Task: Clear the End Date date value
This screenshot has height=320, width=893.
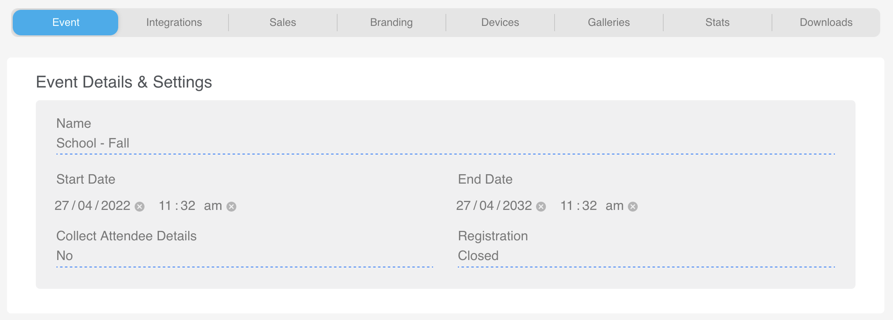Action: point(541,207)
